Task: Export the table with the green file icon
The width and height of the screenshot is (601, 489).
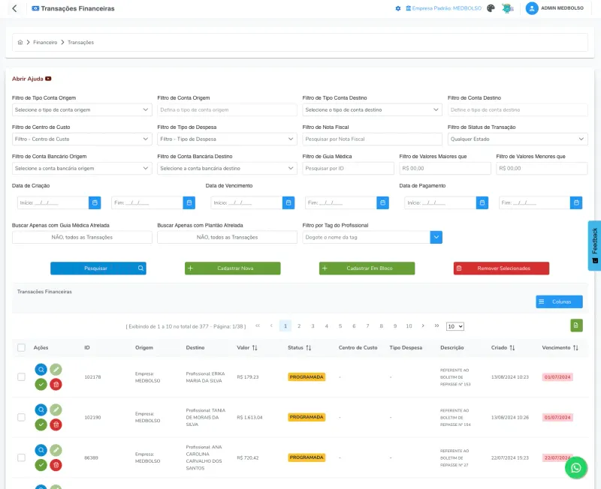Action: tap(576, 325)
